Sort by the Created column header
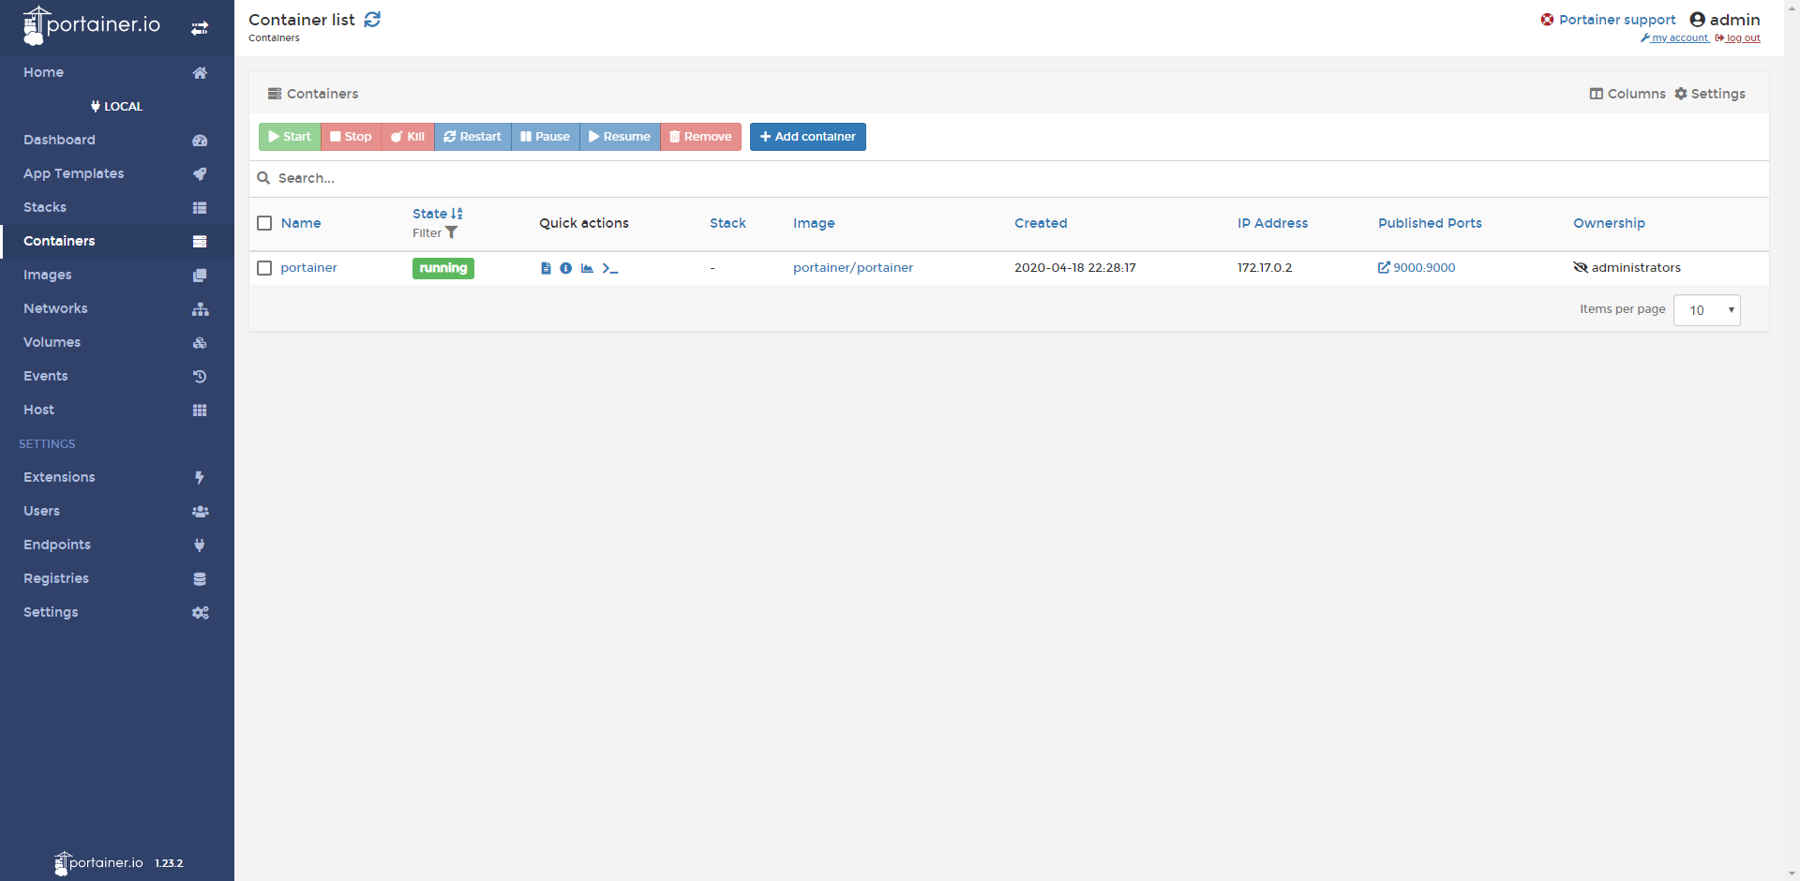The image size is (1800, 881). pos(1041,223)
